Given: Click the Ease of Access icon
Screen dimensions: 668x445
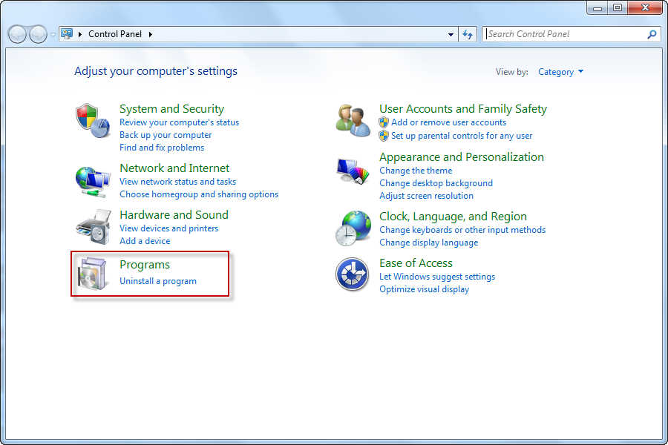Looking at the screenshot, I should [352, 274].
